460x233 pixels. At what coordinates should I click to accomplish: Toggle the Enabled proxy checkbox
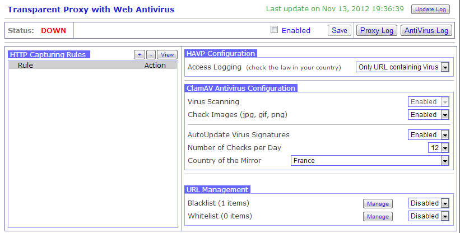[275, 30]
